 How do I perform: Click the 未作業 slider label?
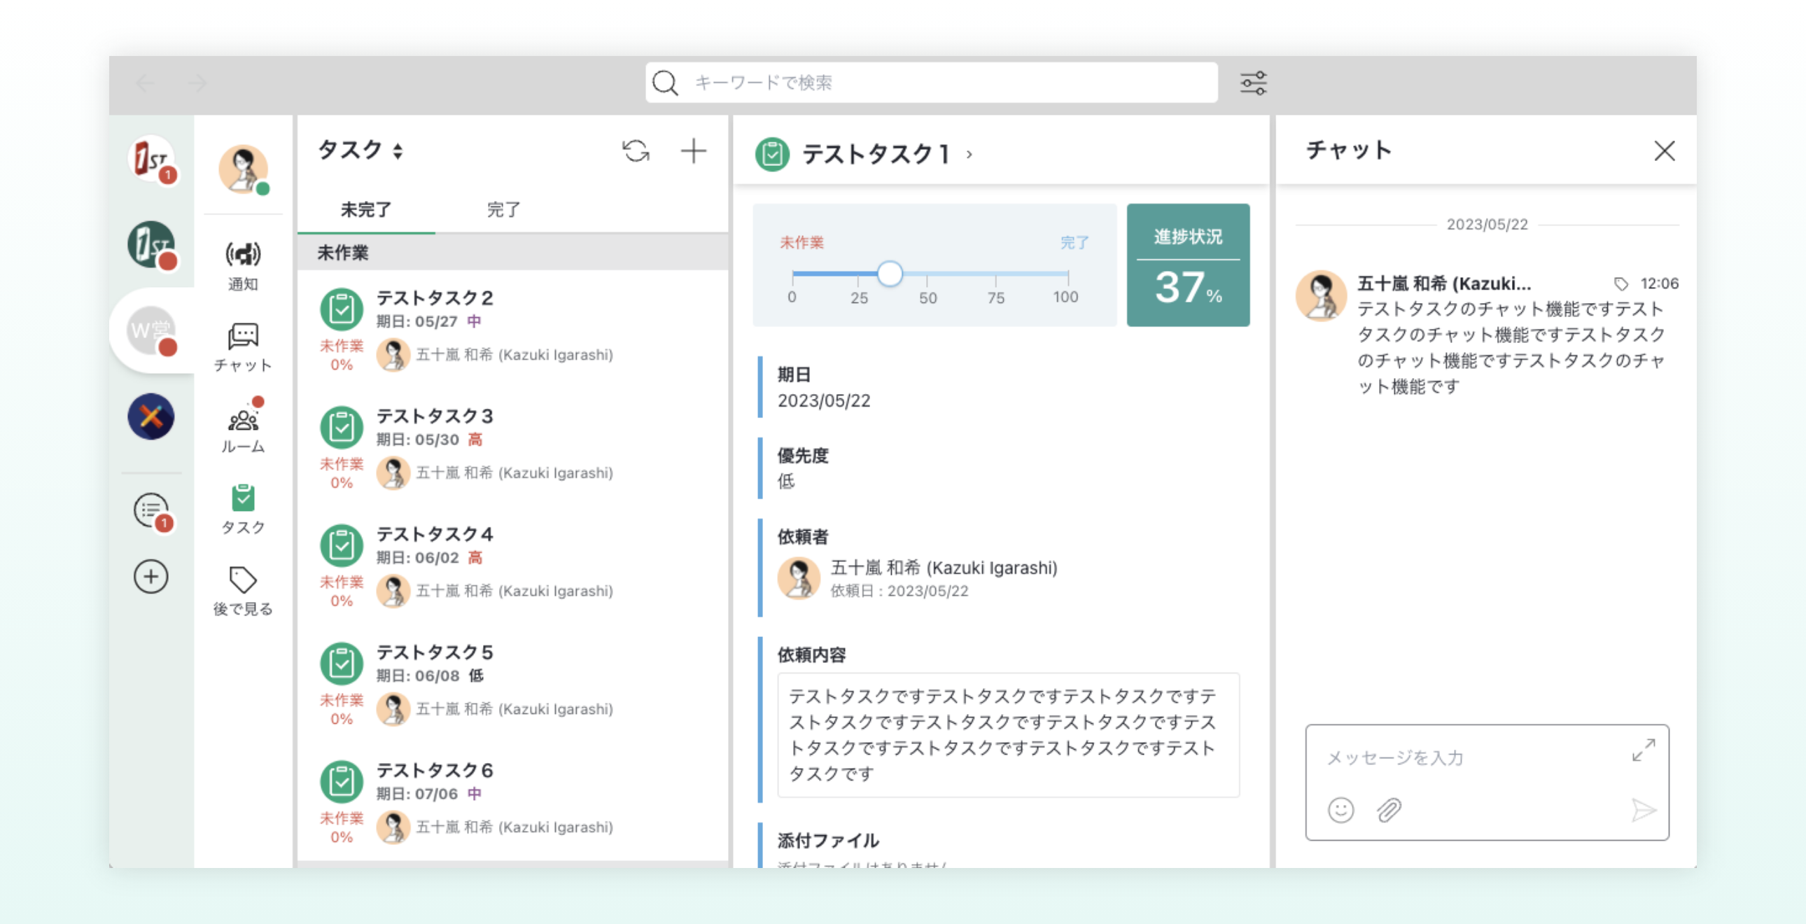(801, 243)
